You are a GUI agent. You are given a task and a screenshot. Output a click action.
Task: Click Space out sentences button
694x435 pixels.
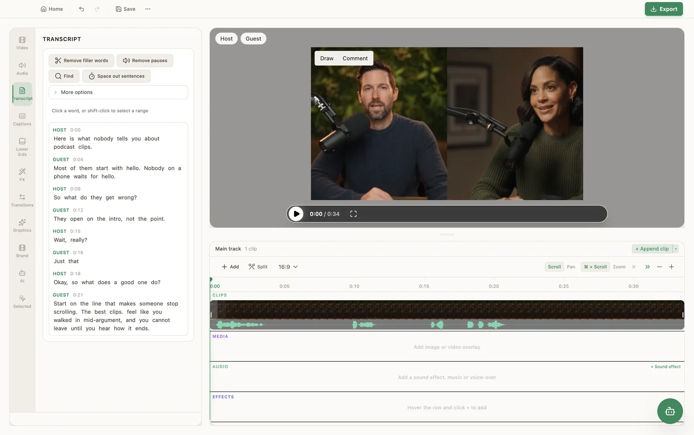(116, 76)
